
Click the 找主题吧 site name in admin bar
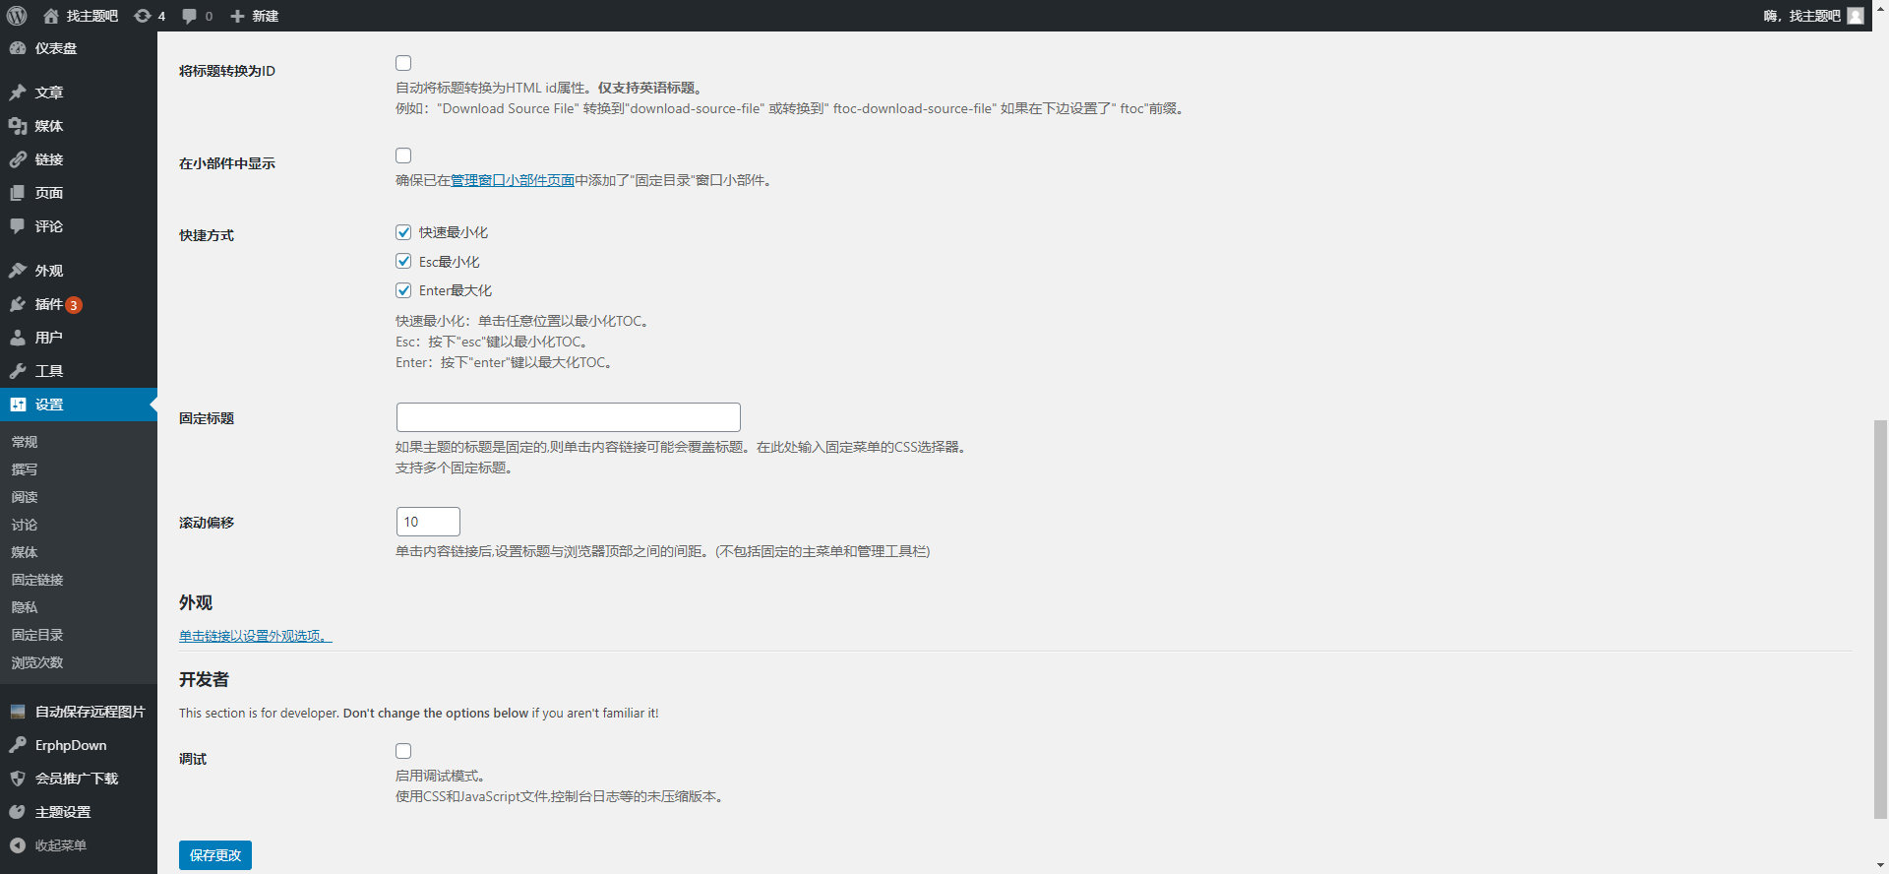pos(92,16)
